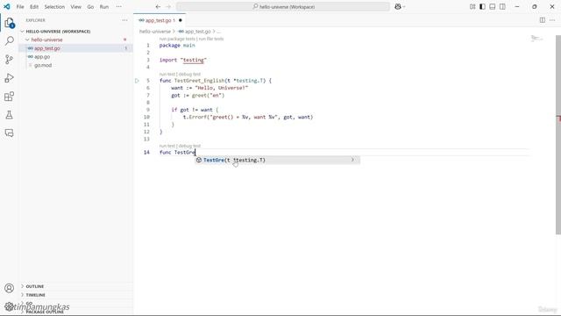Open the Accounts icon
Screen dimensions: 561x316
tap(10, 288)
